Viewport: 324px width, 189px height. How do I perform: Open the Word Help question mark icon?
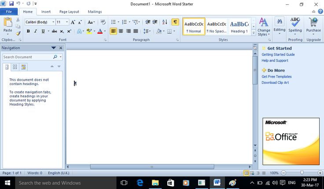[x=320, y=11]
